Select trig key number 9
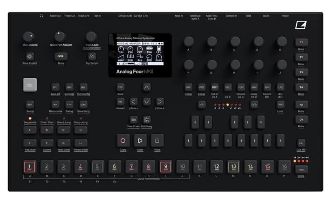The height and width of the screenshot is (203, 331). pos(165,167)
